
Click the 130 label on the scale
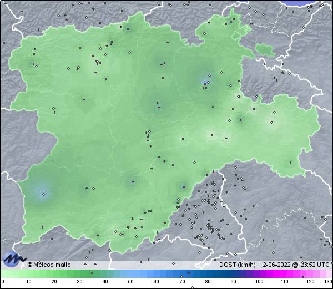coord(329,282)
